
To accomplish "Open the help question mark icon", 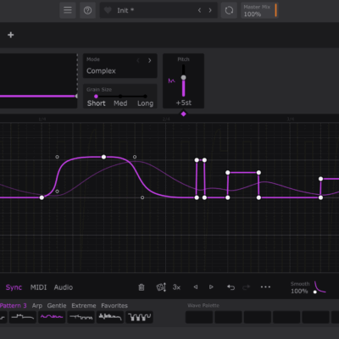I will pyautogui.click(x=87, y=10).
